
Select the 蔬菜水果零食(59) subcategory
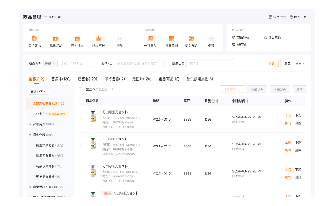(49, 166)
